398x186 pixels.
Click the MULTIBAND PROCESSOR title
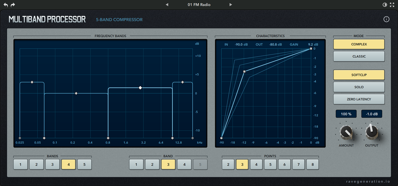(47, 19)
